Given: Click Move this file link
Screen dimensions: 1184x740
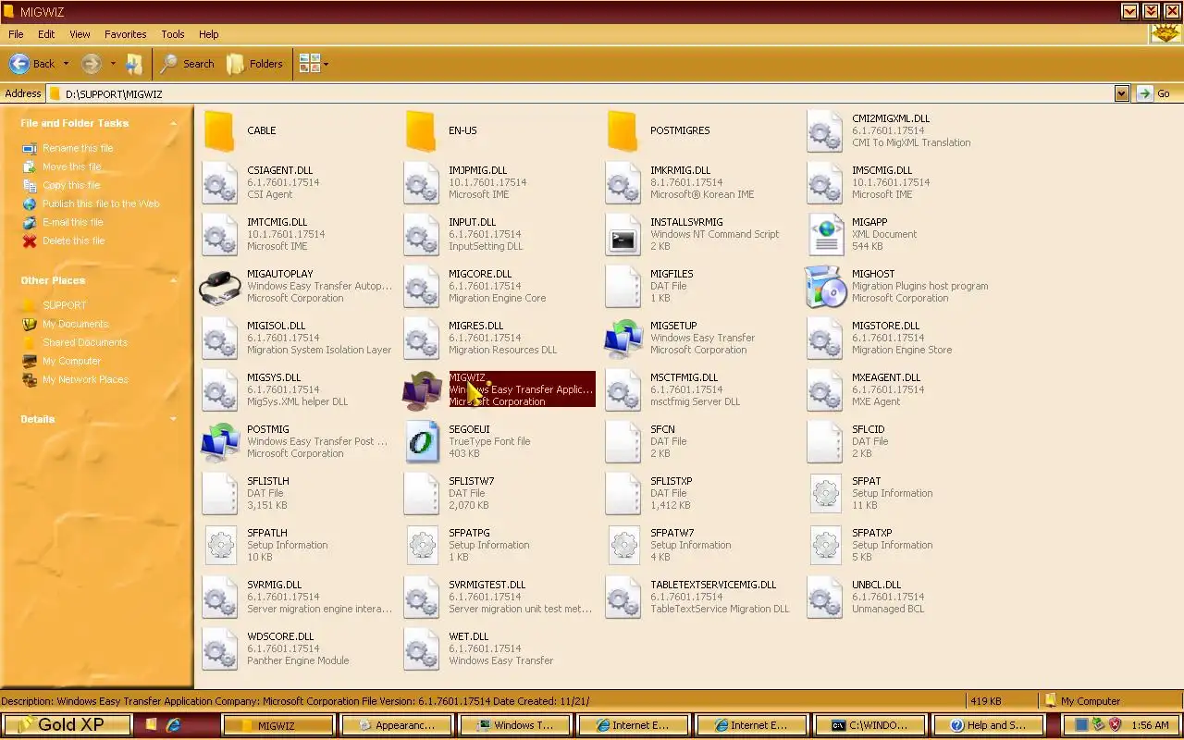Looking at the screenshot, I should 72,166.
